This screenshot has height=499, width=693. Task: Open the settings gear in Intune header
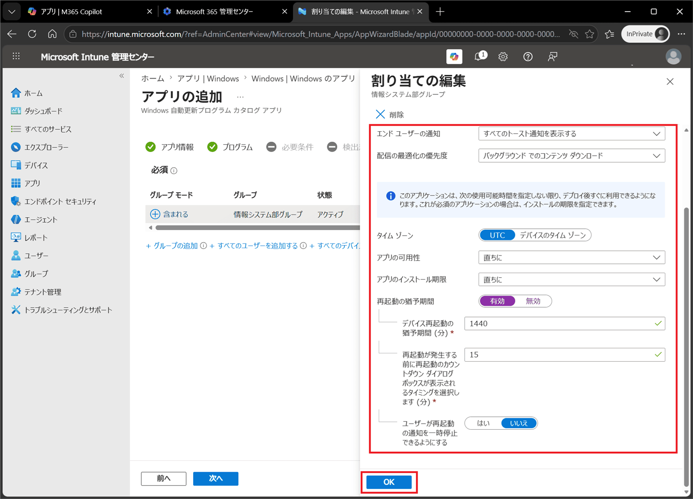(503, 56)
